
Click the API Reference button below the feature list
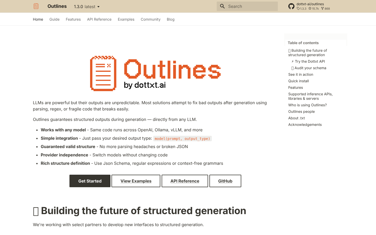point(185,181)
